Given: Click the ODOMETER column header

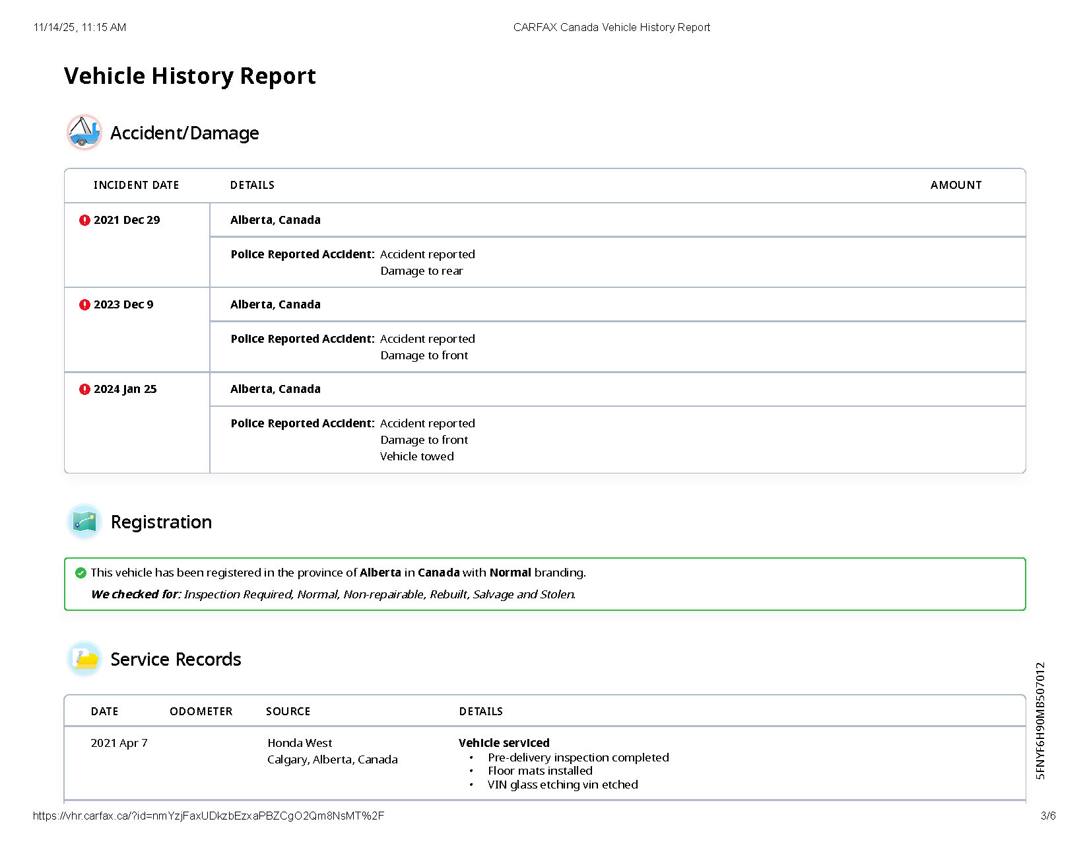Looking at the screenshot, I should [x=201, y=711].
